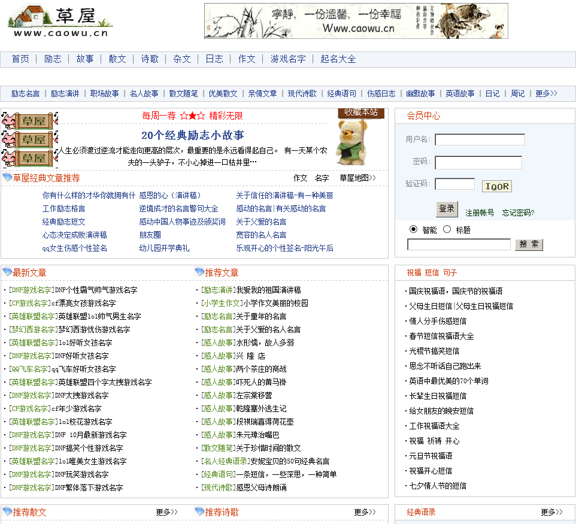576x524 pixels.
Task: Focus the 密码 input field
Action: [x=478, y=162]
